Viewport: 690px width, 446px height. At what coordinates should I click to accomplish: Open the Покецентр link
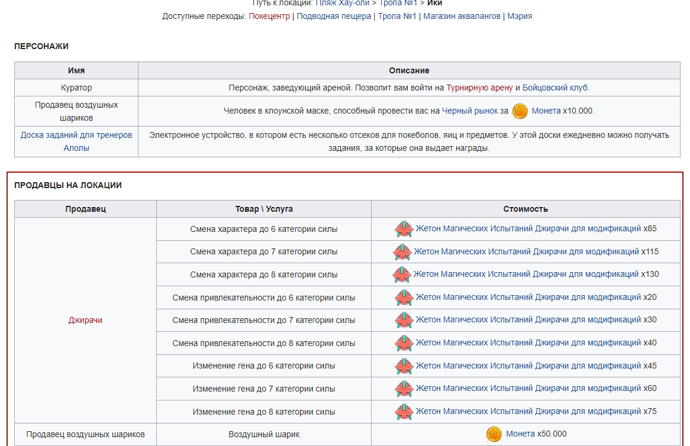tap(269, 17)
